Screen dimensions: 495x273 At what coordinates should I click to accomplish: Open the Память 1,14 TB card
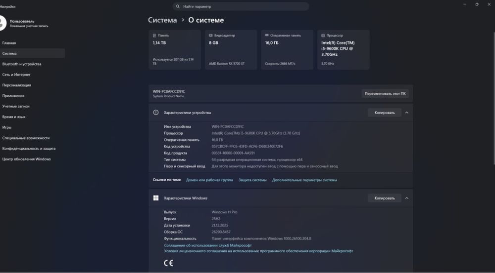175,50
